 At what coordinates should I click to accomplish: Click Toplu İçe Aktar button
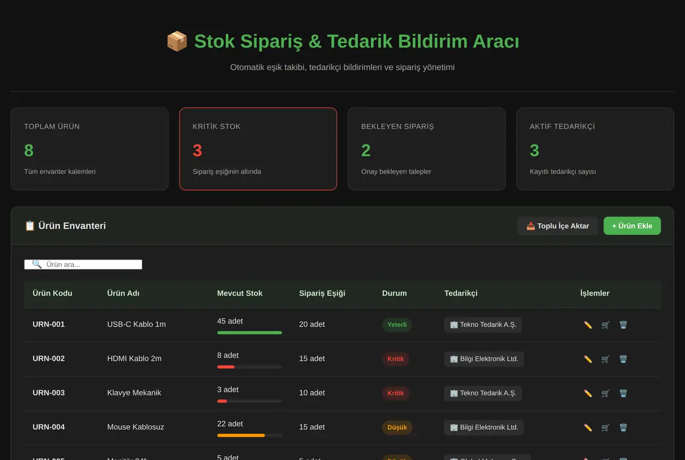pyautogui.click(x=557, y=226)
